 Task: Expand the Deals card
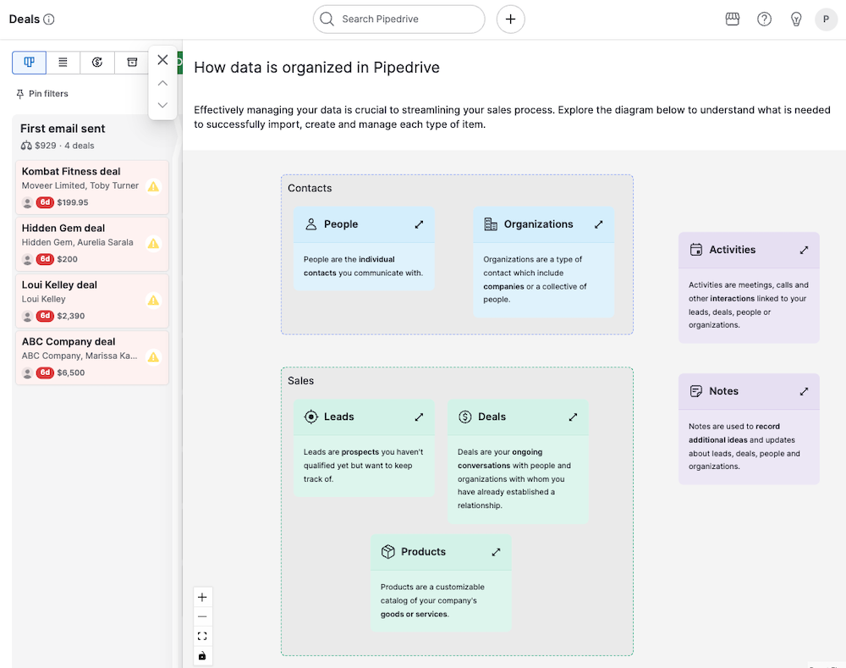573,417
